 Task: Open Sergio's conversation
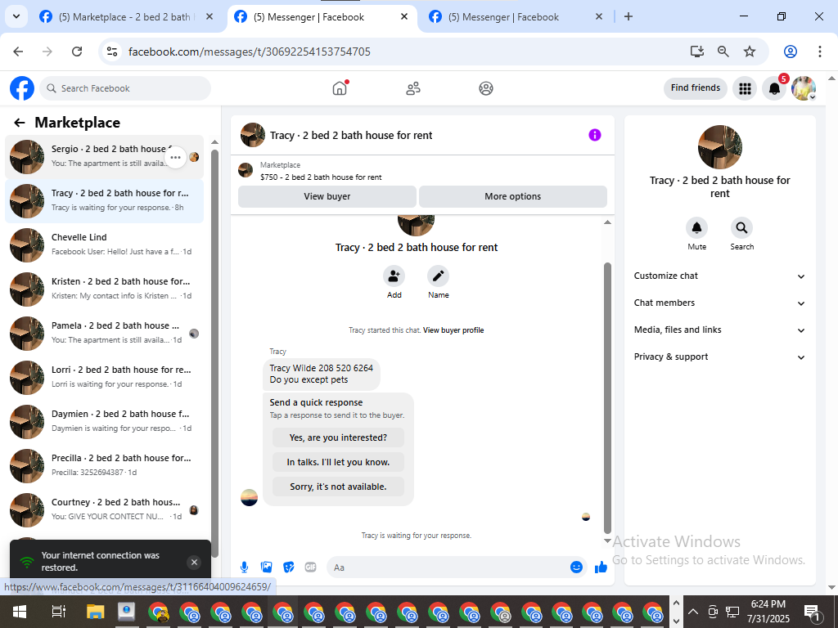tap(104, 157)
